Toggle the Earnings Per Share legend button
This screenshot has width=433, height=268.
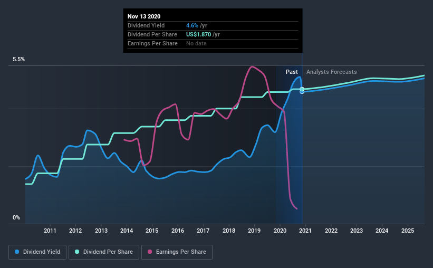[177, 252]
